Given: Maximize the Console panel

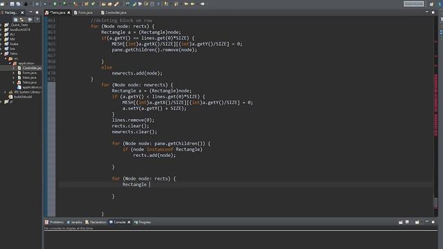Looking at the screenshot, I should [x=433, y=222].
